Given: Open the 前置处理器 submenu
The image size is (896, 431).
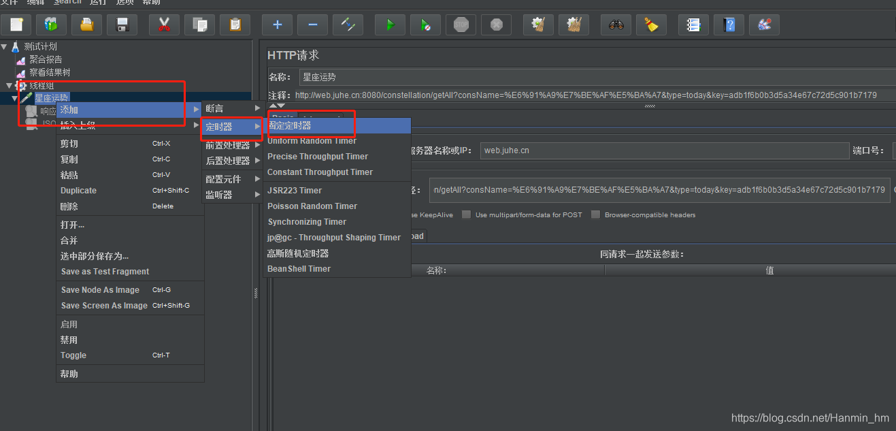Looking at the screenshot, I should pos(233,145).
